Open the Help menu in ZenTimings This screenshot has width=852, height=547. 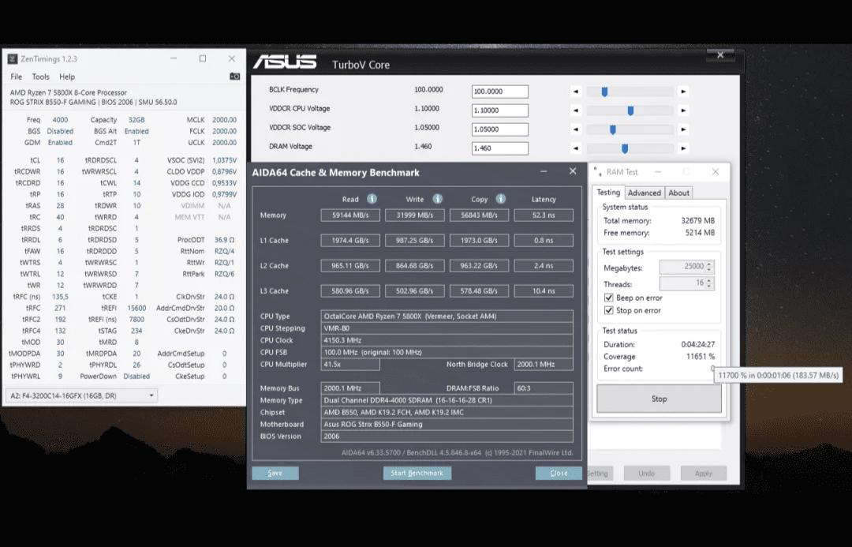[67, 77]
